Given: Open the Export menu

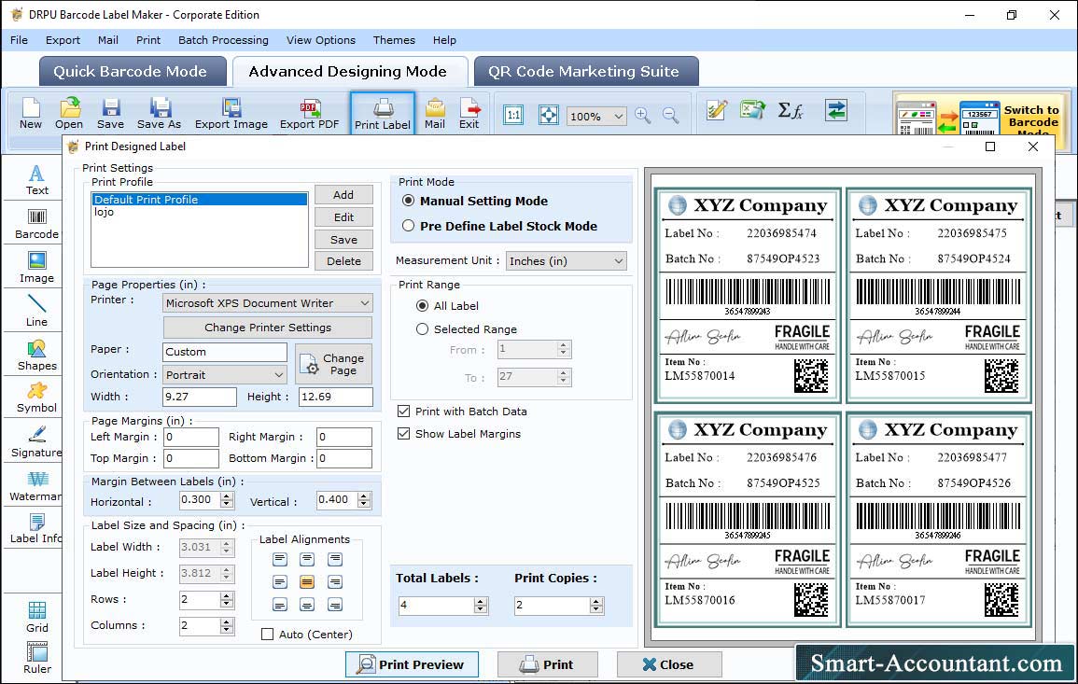Looking at the screenshot, I should pyautogui.click(x=63, y=40).
